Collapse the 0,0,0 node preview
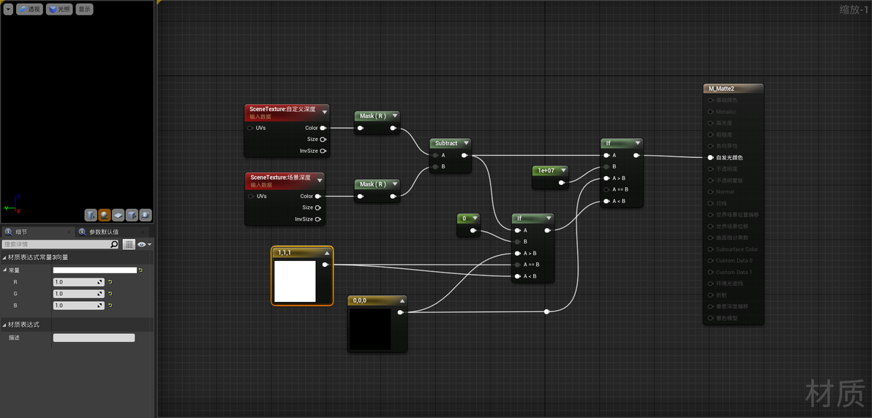This screenshot has height=418, width=872. click(401, 301)
